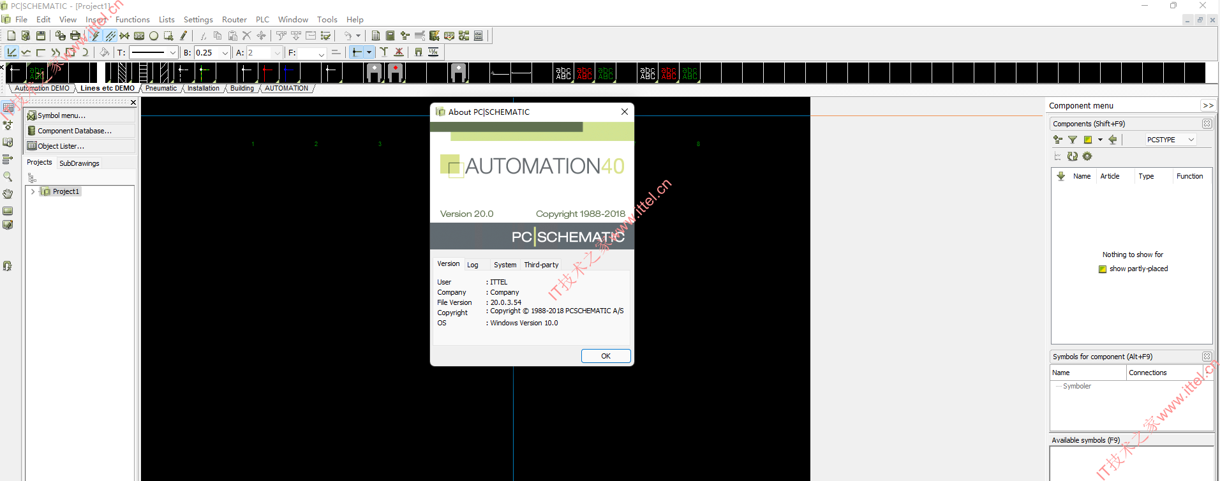This screenshot has width=1220, height=481.
Task: Open the Undo history dropdown arrow
Action: pyautogui.click(x=358, y=36)
